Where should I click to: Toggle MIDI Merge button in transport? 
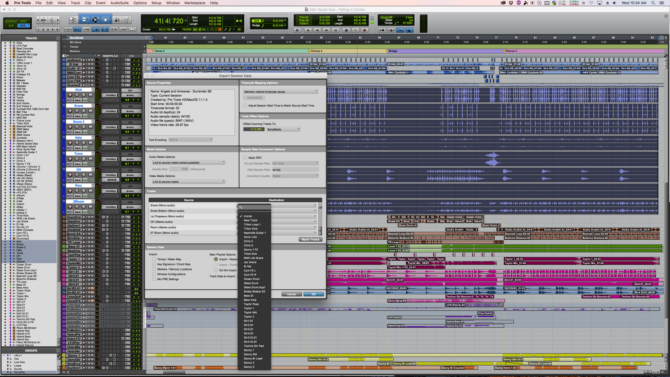pos(400,30)
